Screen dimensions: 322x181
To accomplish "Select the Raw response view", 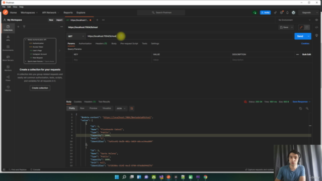I will click(x=82, y=108).
